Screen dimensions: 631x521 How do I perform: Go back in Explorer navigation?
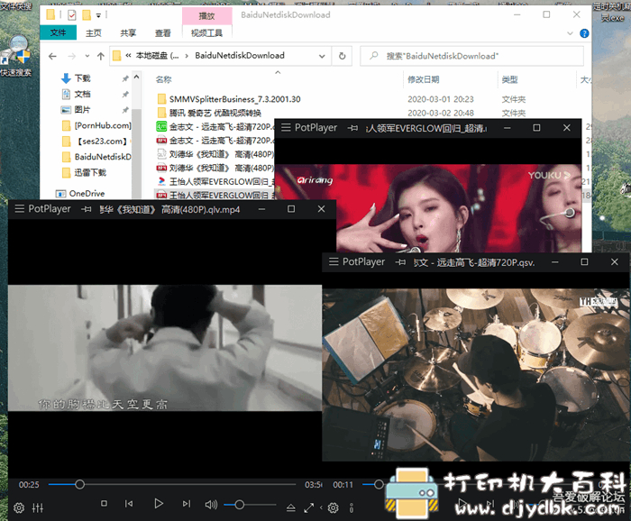(52, 56)
